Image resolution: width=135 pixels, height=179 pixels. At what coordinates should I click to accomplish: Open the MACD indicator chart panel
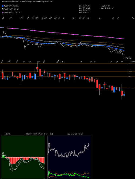click(23, 157)
